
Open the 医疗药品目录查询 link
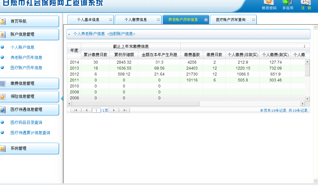pyautogui.click(x=26, y=123)
